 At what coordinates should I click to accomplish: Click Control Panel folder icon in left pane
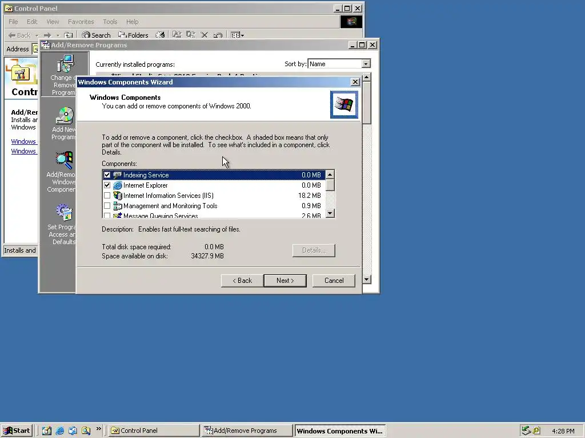[21, 73]
